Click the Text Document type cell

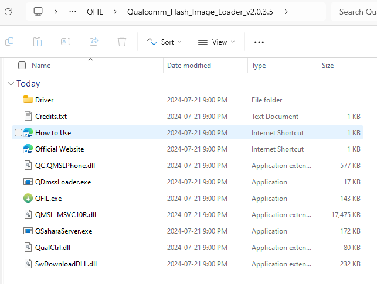tap(275, 117)
